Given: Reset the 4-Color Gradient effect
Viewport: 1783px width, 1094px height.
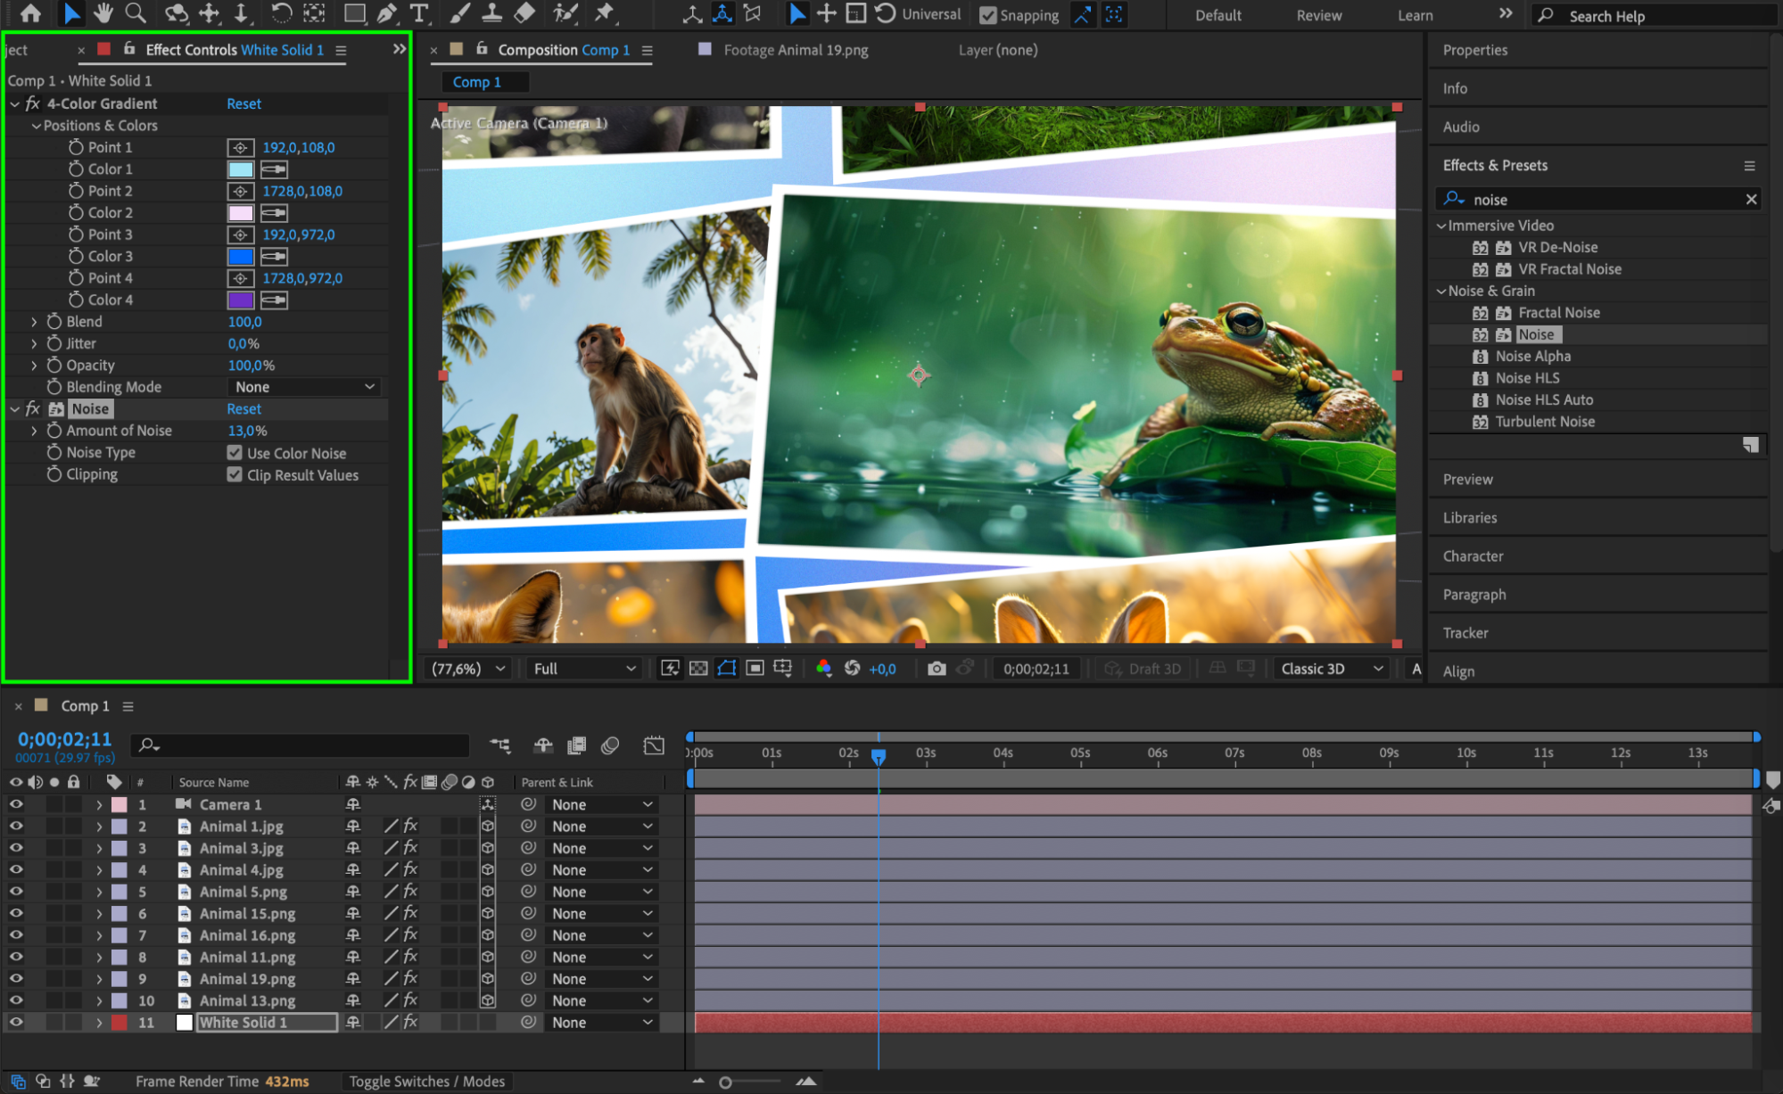Looking at the screenshot, I should pyautogui.click(x=244, y=103).
